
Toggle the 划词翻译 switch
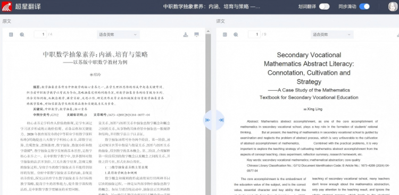tap(324, 6)
